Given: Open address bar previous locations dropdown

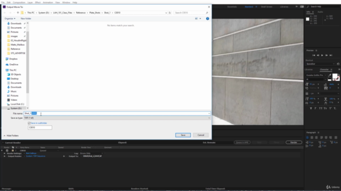Looking at the screenshot, I should 166,13.
